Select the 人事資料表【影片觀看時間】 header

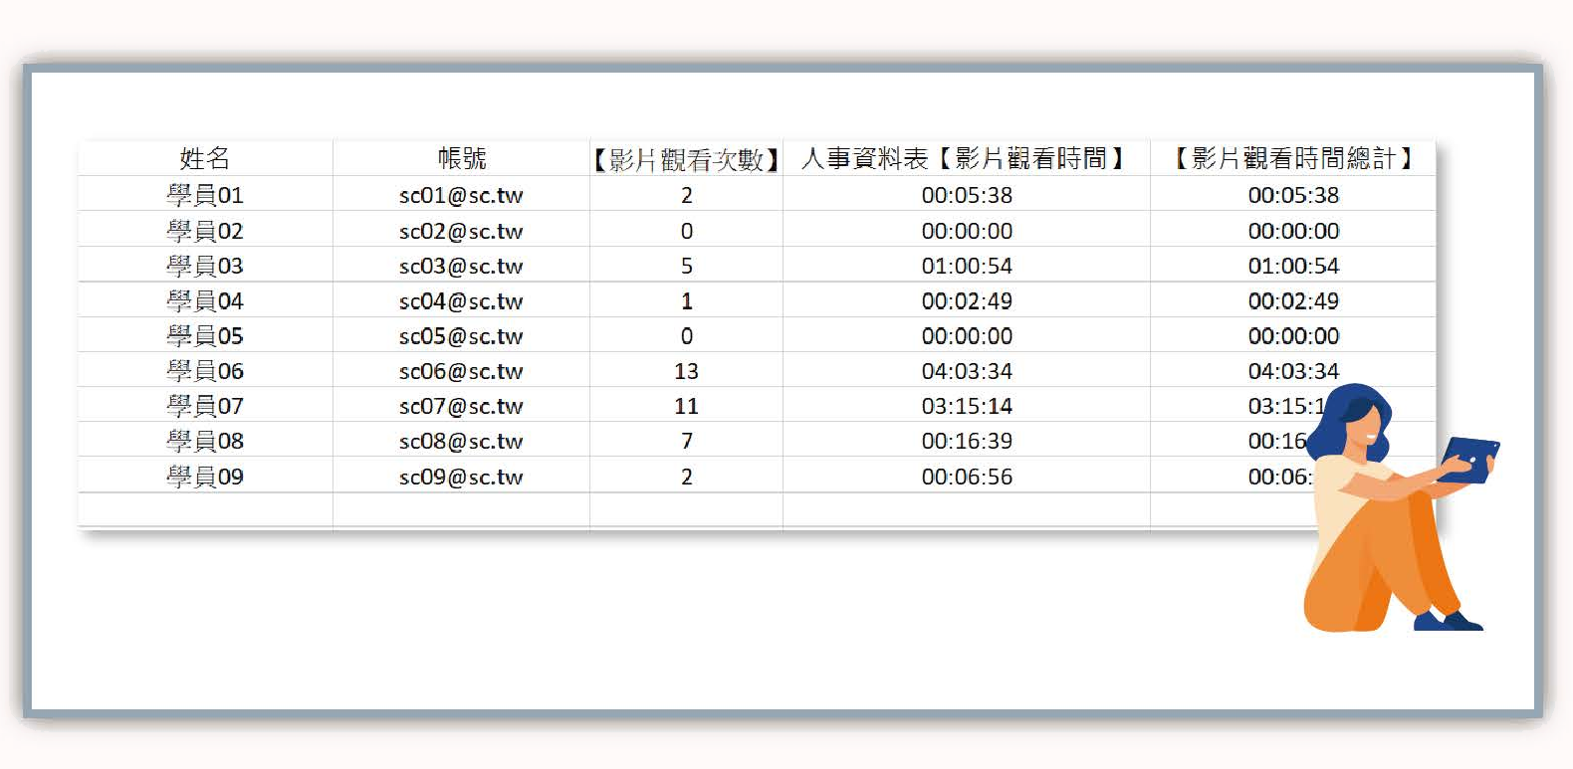click(x=965, y=158)
